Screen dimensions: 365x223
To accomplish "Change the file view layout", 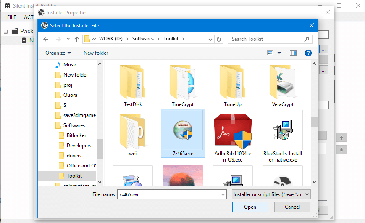I will 270,53.
